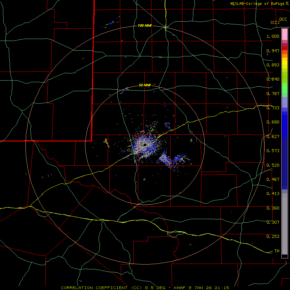The image size is (290, 290).
Task: Click the 0.627 scale value
Action: click(x=273, y=137)
